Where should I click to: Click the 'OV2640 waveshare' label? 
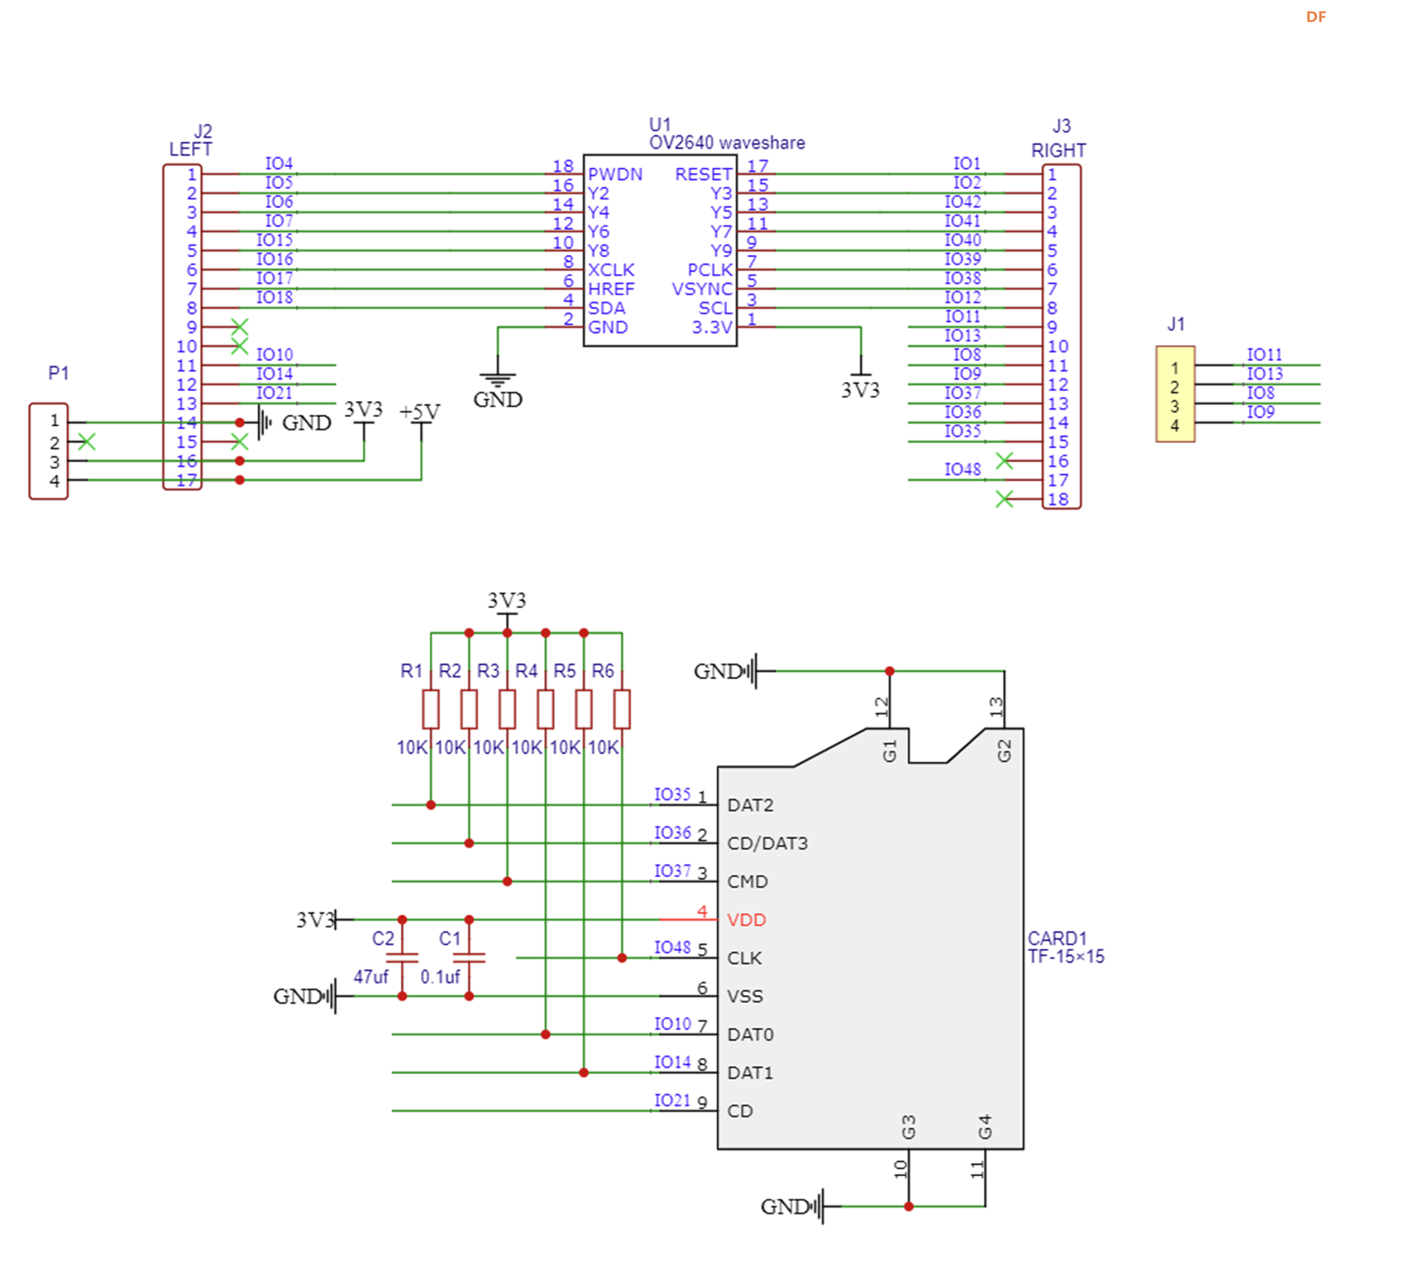[x=726, y=142]
